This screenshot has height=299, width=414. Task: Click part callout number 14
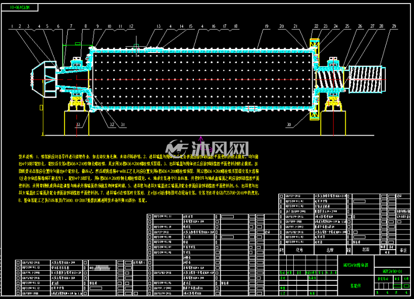(182, 26)
